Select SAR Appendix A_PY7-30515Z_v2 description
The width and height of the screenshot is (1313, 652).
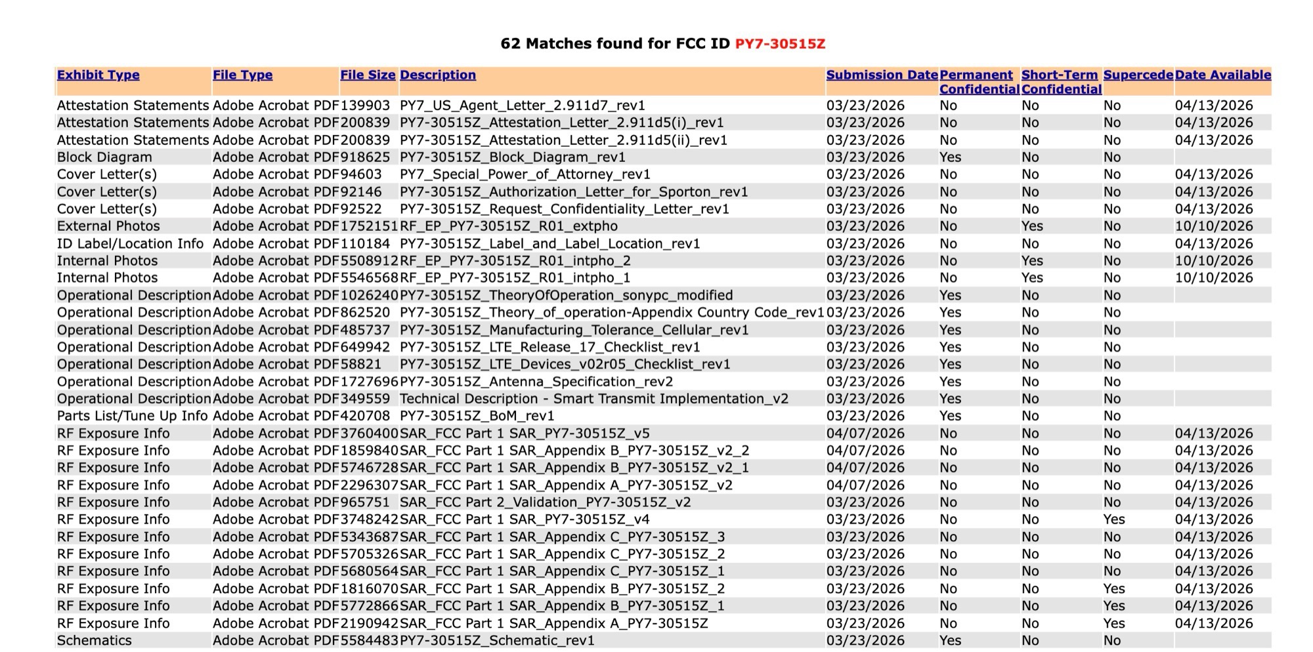point(566,485)
